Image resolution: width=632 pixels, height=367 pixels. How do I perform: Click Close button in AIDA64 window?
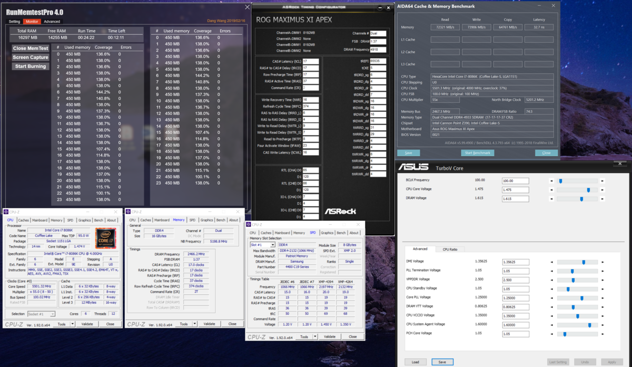click(546, 153)
